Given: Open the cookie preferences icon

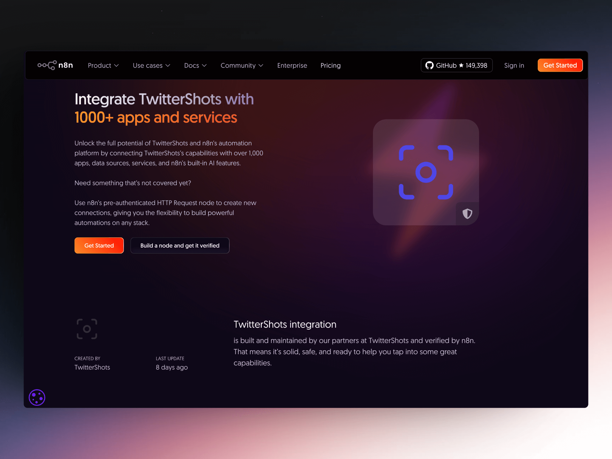Looking at the screenshot, I should 37,397.
